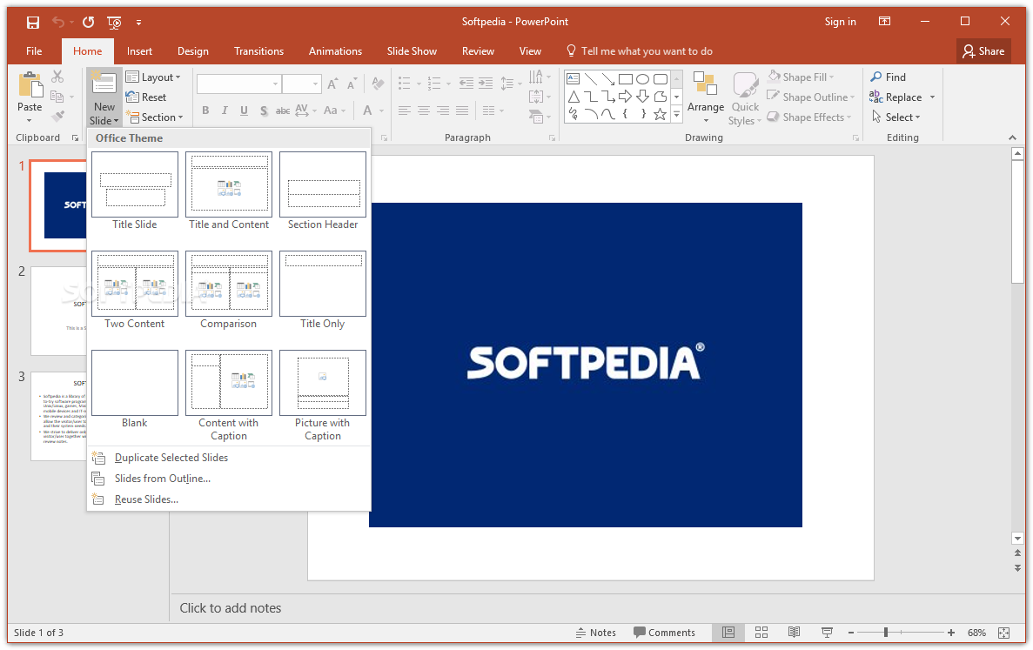Toggle Align Left paragraph alignment
1033x650 pixels.
coord(405,111)
